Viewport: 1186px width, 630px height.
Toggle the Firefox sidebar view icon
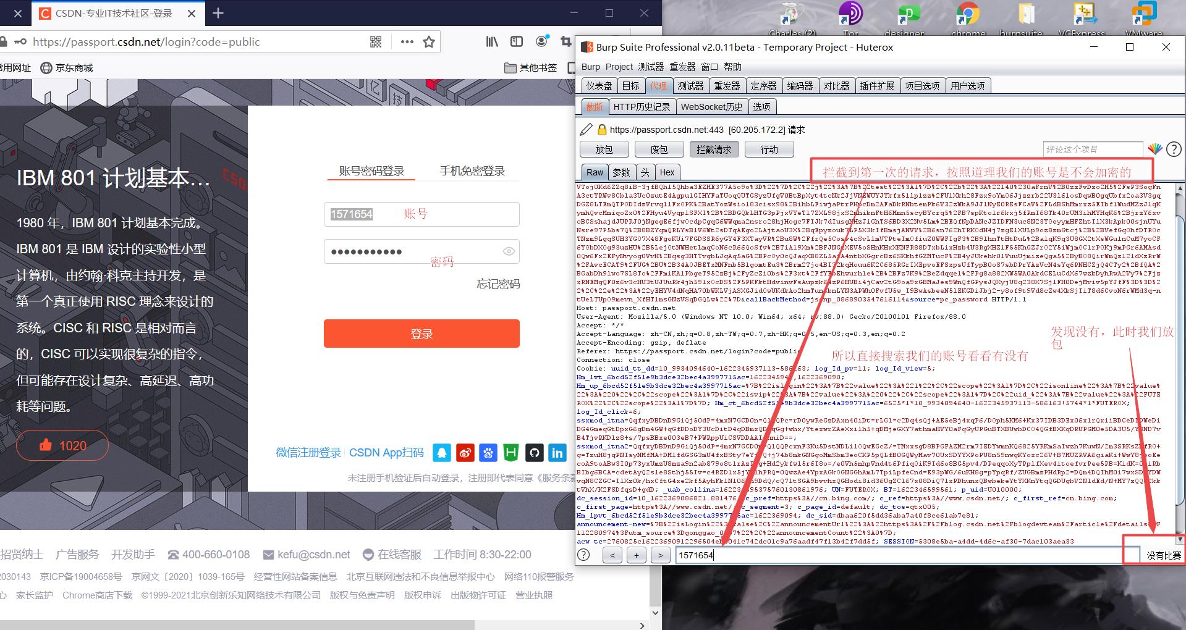[x=517, y=41]
